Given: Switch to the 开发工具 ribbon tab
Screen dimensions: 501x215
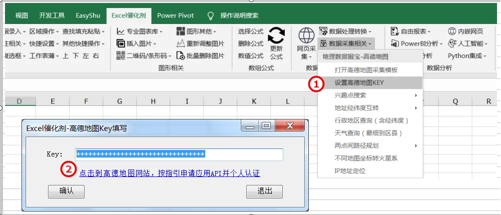Looking at the screenshot, I should click(x=52, y=15).
